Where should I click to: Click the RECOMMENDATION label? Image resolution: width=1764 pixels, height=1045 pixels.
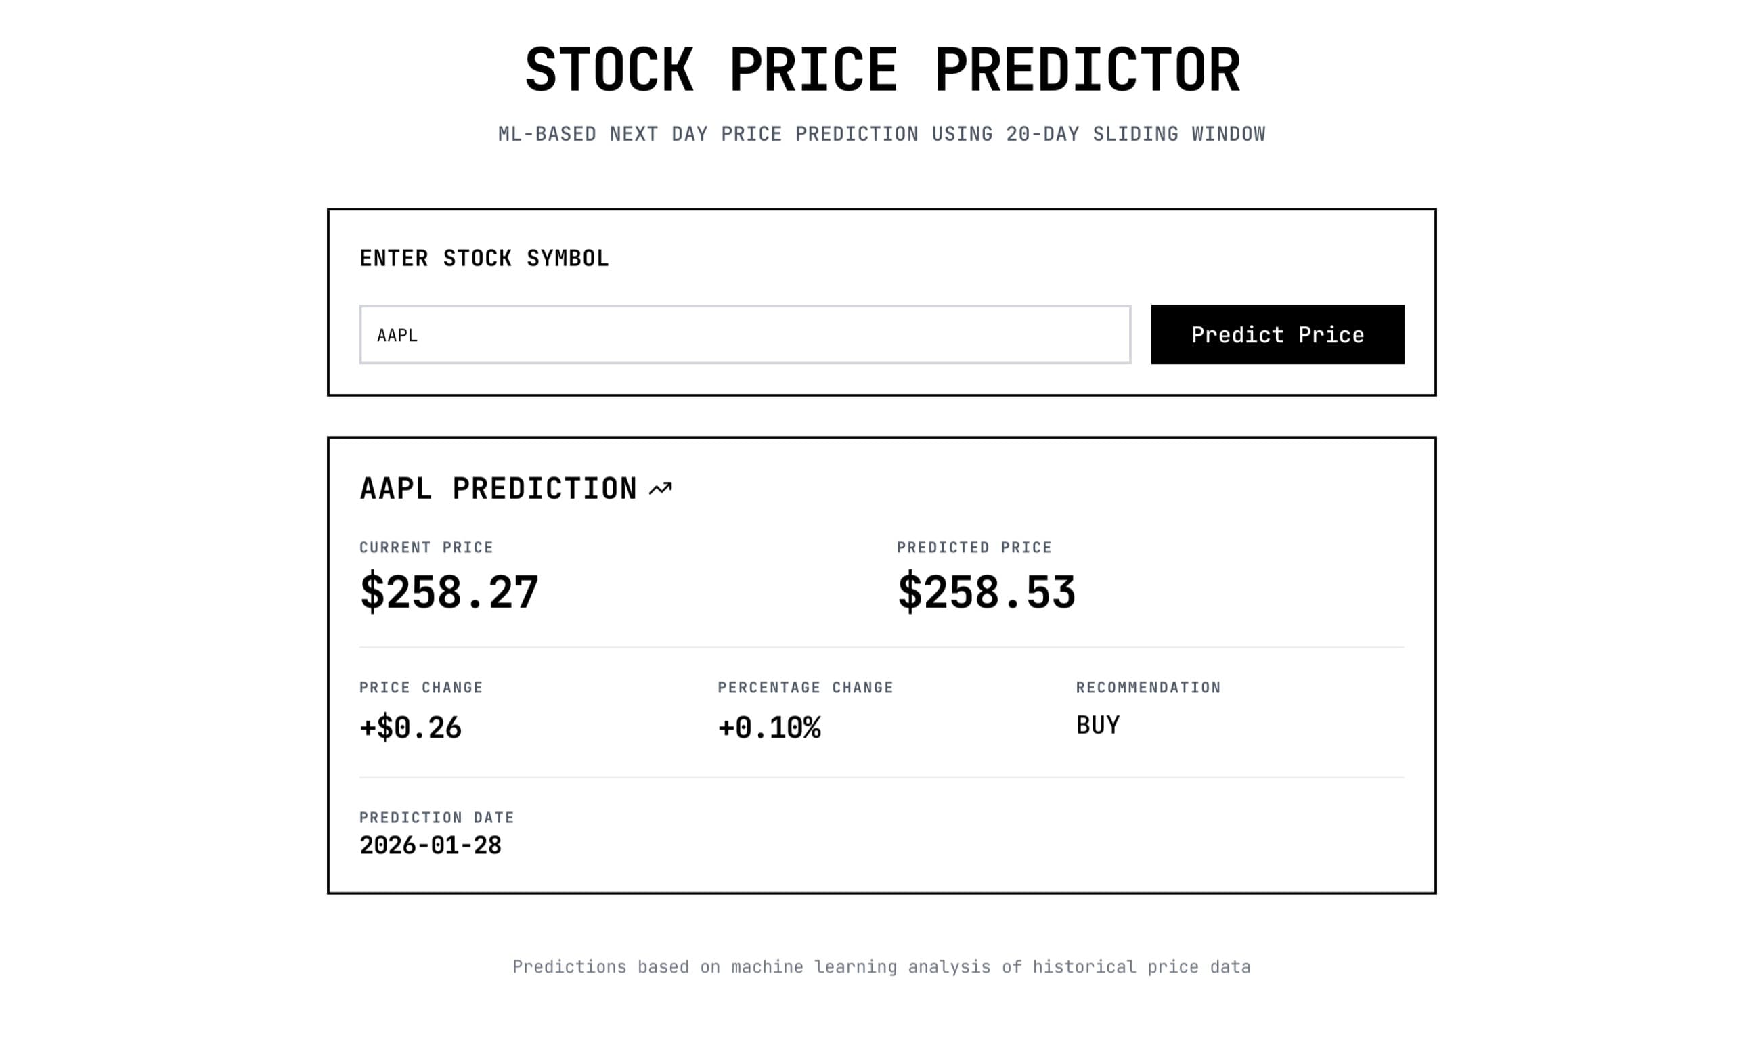(1148, 686)
